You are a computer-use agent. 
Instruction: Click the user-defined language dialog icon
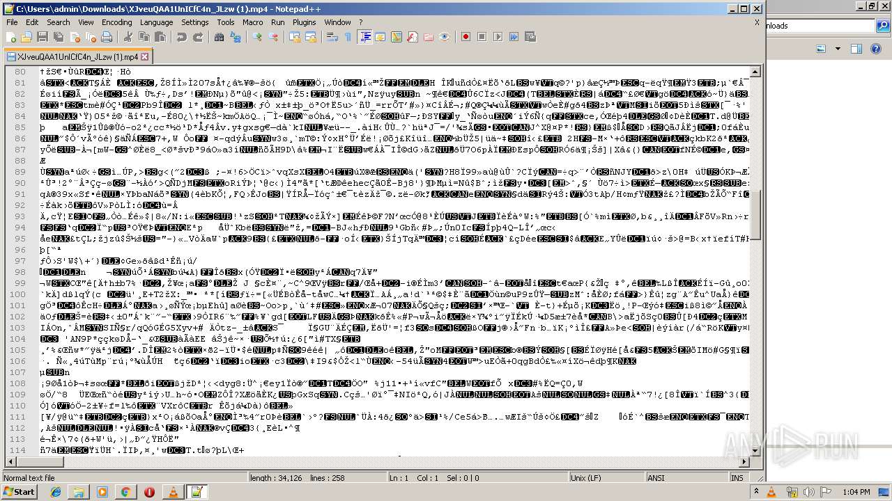(381, 37)
